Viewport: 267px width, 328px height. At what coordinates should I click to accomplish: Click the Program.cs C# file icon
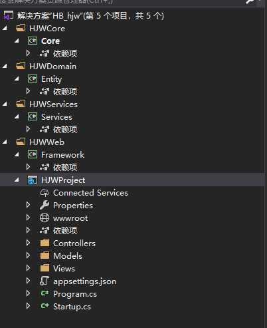tap(44, 293)
